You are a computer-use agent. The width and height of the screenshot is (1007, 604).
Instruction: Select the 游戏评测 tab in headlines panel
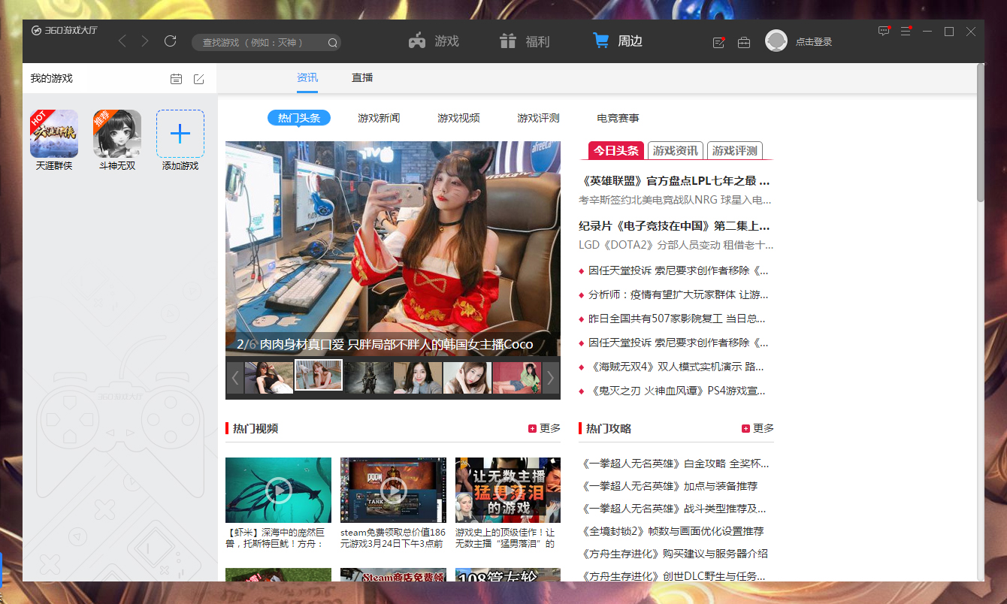click(736, 150)
